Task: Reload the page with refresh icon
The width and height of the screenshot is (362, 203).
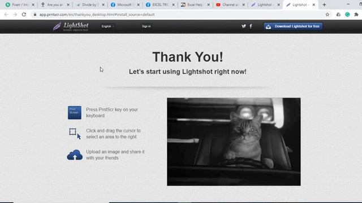Action: click(24, 15)
